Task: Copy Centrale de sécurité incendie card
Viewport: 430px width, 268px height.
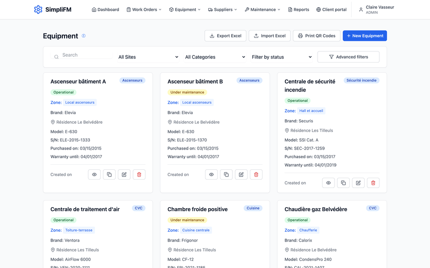Action: point(344,183)
